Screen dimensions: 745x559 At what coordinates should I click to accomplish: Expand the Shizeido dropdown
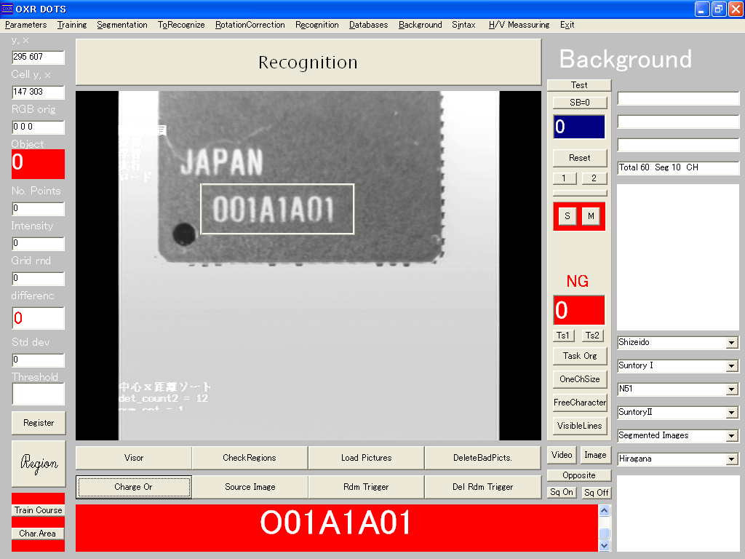pyautogui.click(x=732, y=343)
